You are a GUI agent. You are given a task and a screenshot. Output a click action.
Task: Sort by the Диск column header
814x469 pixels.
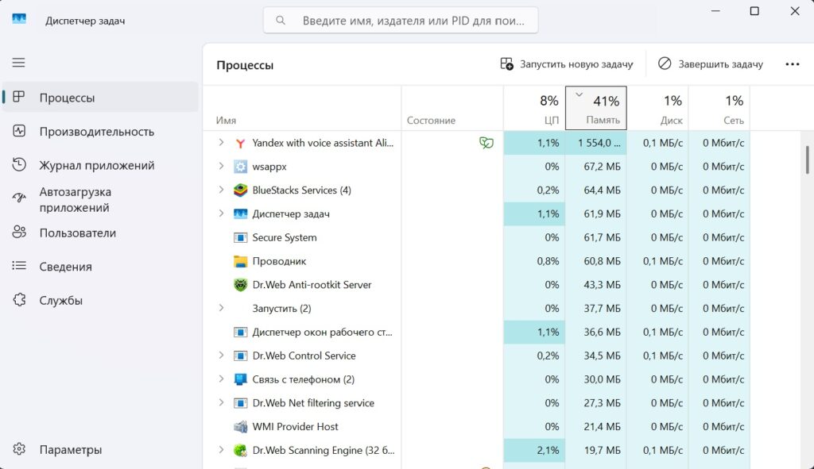[657, 108]
